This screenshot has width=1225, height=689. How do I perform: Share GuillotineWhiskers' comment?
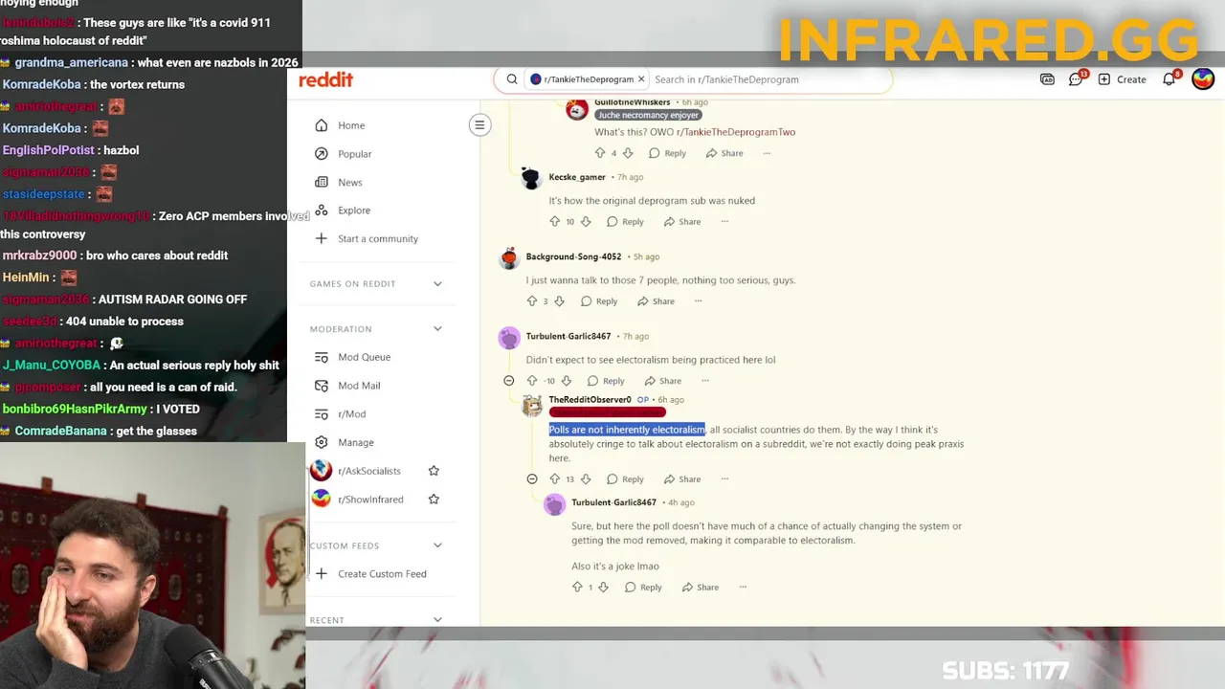coord(724,153)
